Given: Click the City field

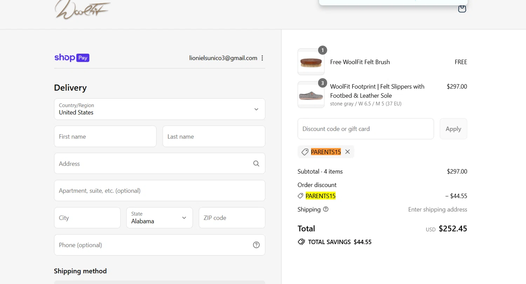Looking at the screenshot, I should tap(87, 218).
